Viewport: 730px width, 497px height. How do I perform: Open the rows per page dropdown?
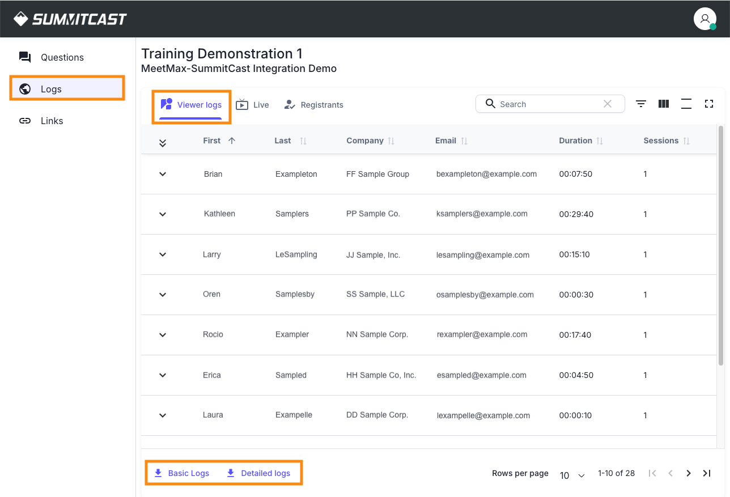click(x=572, y=475)
